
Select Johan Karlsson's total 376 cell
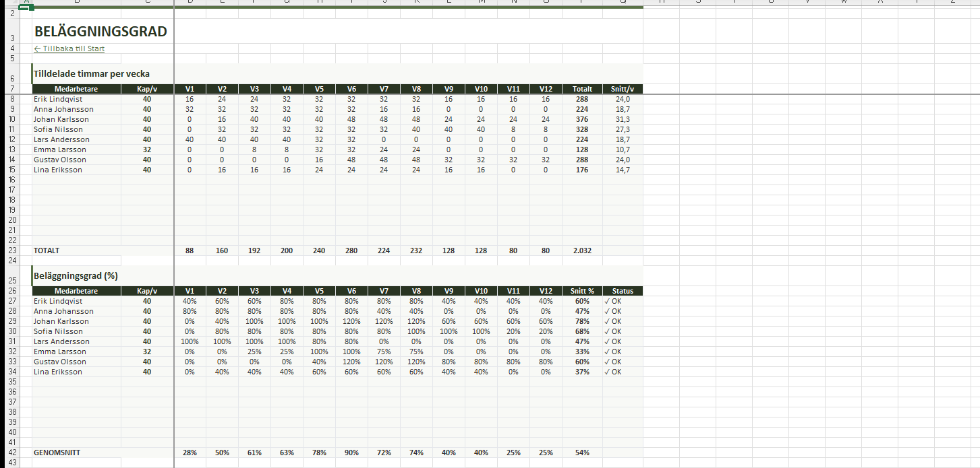click(x=582, y=119)
